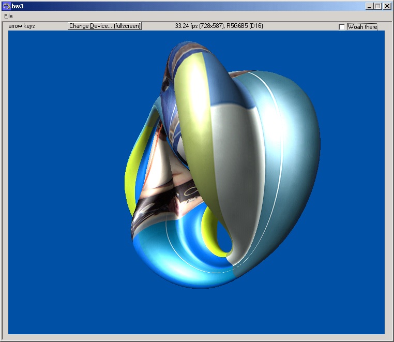Maximize the bw3 window
The width and height of the screenshot is (394, 342).
(377, 6)
